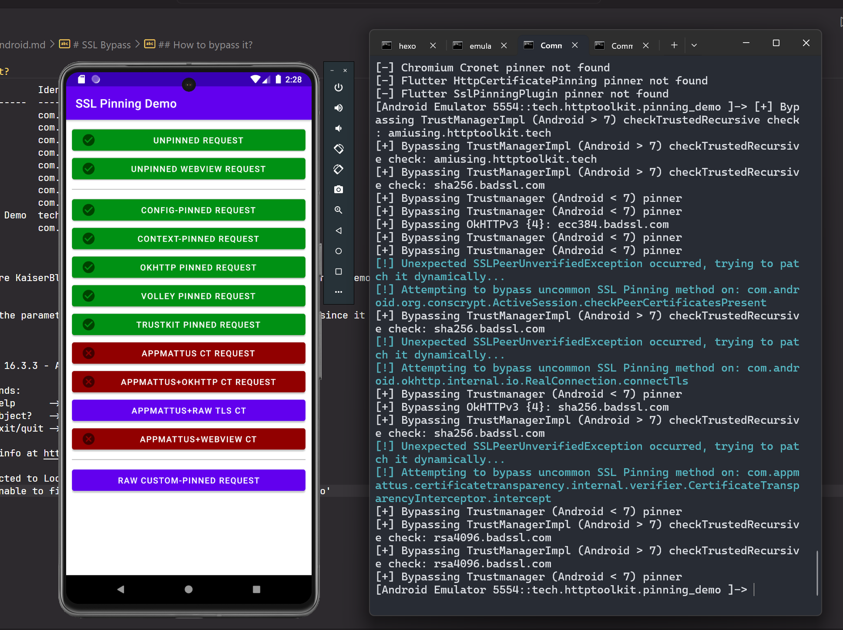Tap the VOLLEY PINNED REQUEST button
The image size is (843, 630).
188,296
